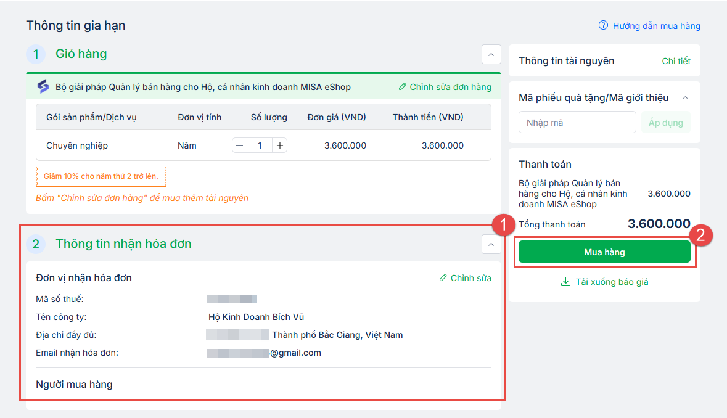Click the pencil icon beside Chỉnh sửa đơn hàng
This screenshot has width=727, height=418.
pos(403,87)
